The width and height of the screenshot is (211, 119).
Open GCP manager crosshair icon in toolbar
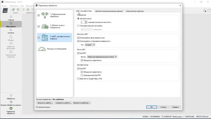[18, 10]
